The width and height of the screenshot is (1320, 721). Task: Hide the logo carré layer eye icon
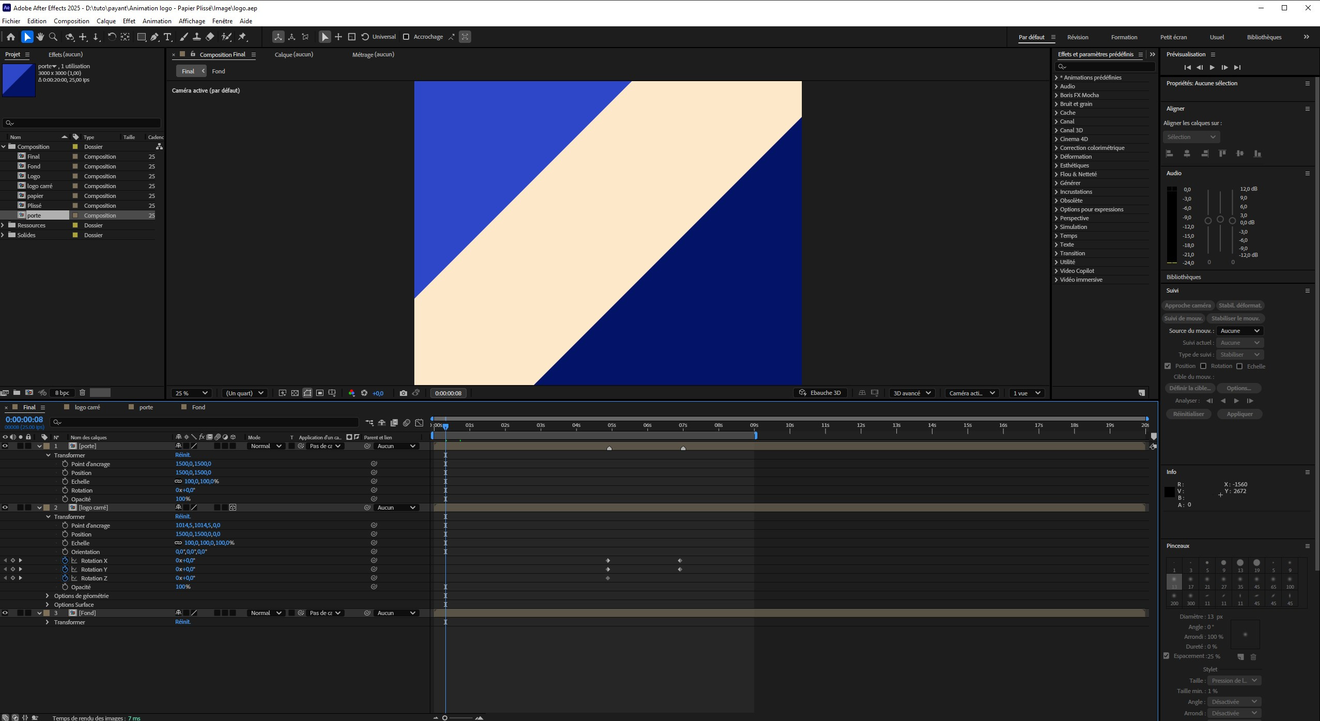(x=5, y=508)
